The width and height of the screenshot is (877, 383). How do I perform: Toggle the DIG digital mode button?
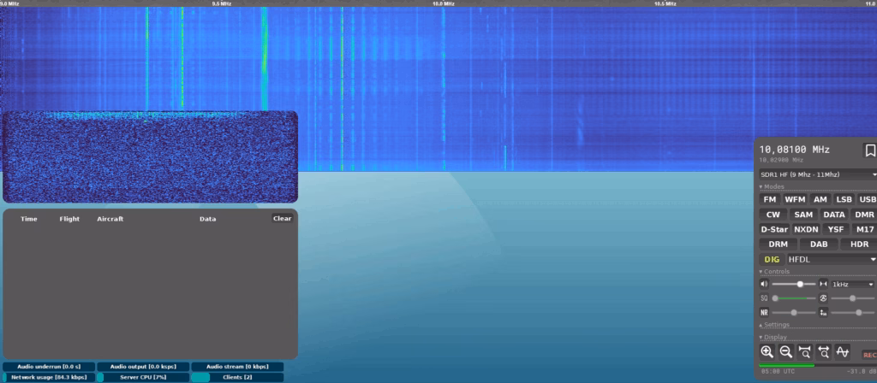click(771, 259)
